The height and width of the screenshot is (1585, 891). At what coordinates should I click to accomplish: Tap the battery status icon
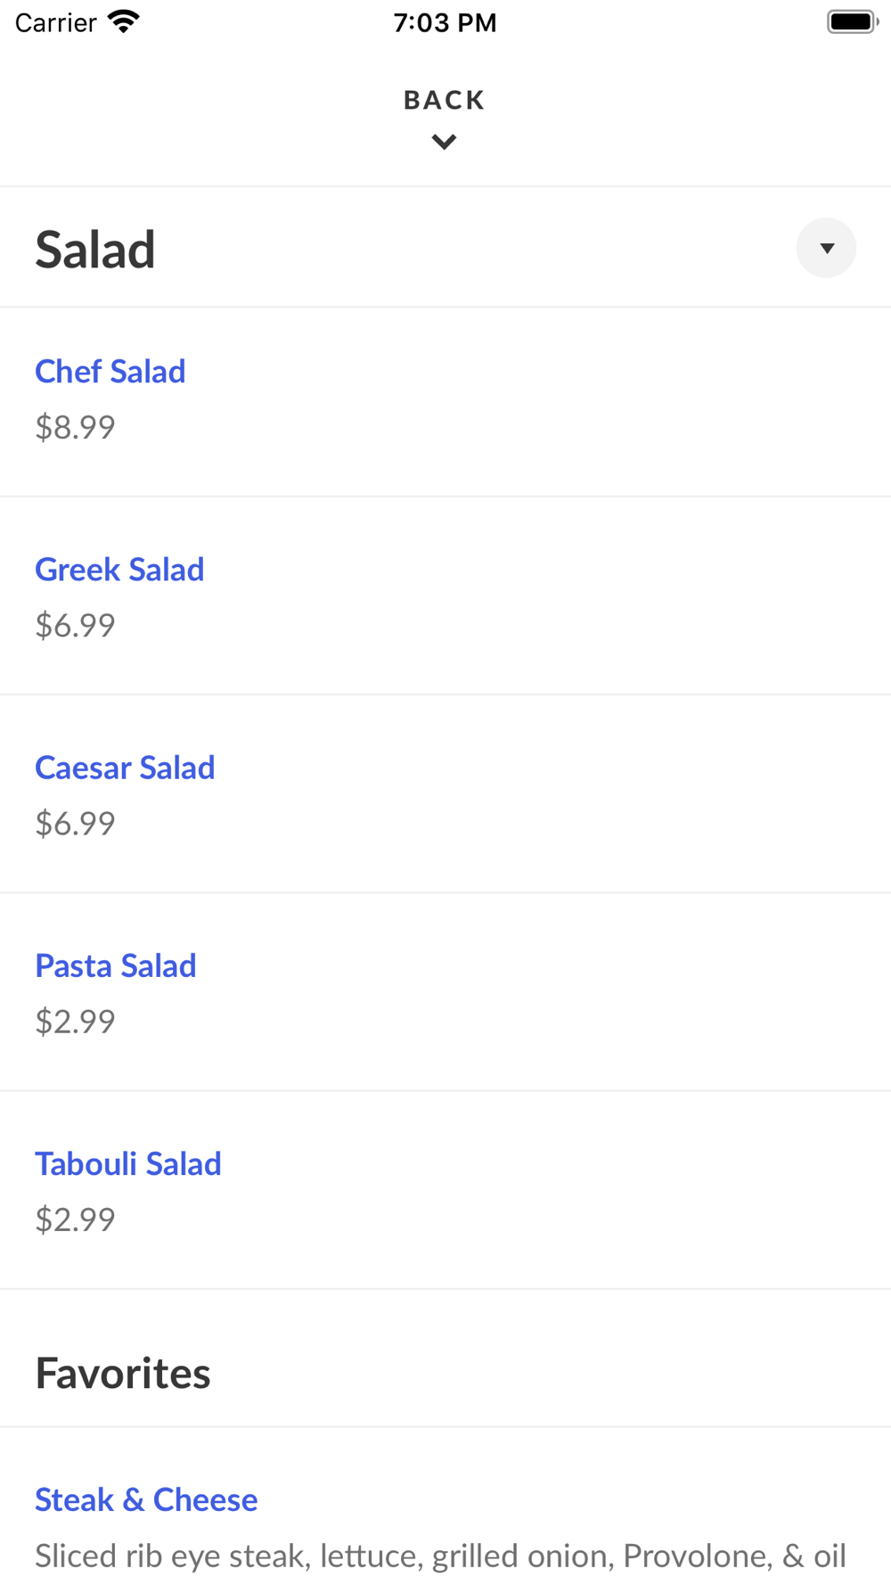852,21
